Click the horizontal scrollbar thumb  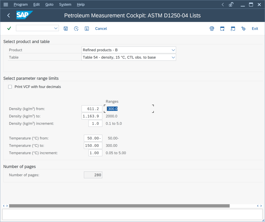tap(119, 206)
